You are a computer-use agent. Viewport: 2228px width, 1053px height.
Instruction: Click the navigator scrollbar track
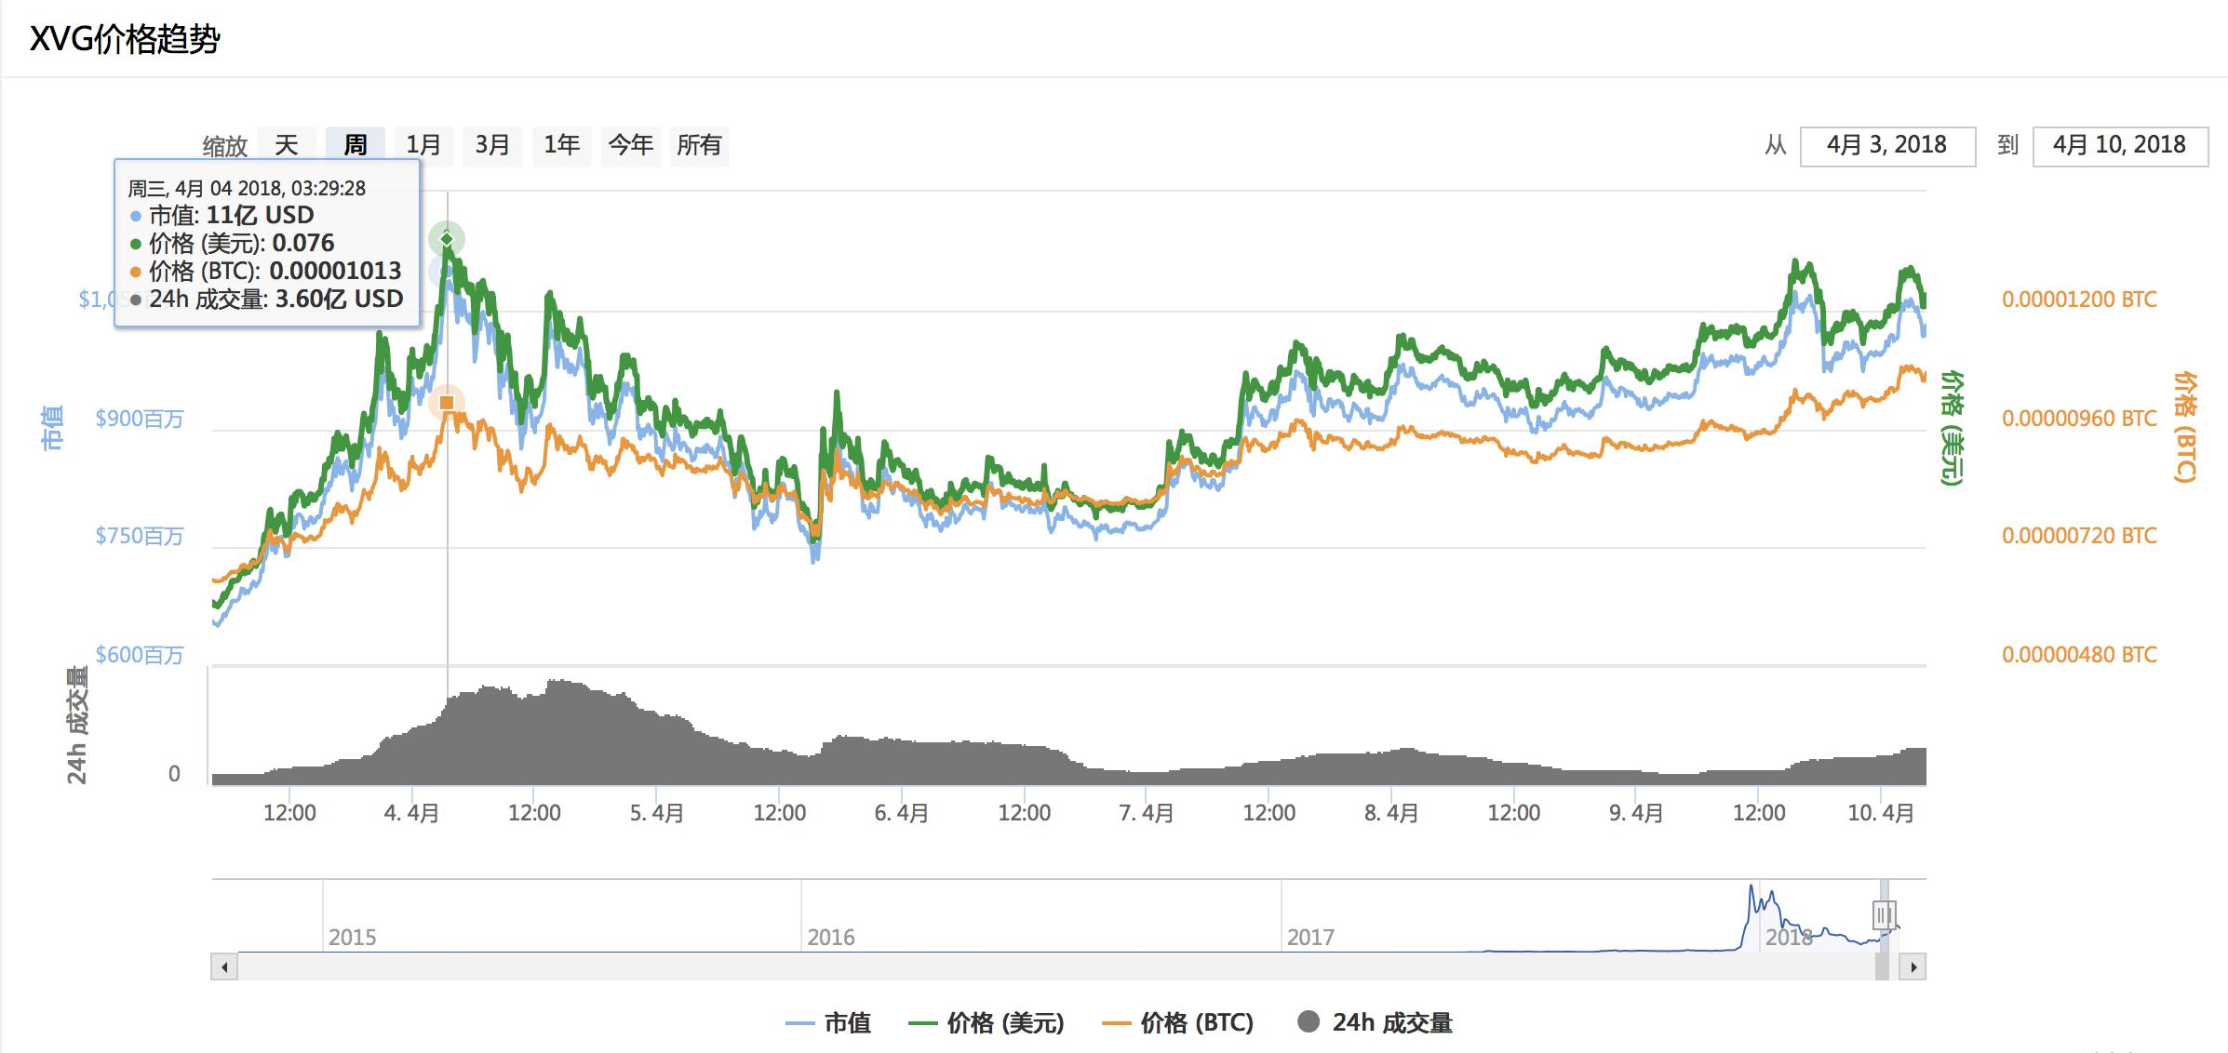tap(1024, 967)
